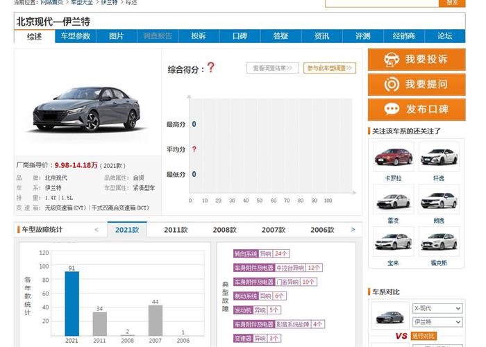
Task: Click the 轩逸 text link
Action: tap(439, 178)
